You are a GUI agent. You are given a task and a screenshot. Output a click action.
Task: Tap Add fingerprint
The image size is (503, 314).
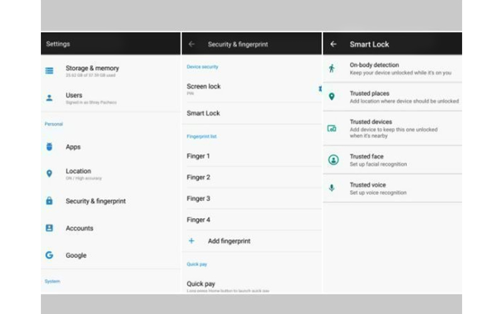[x=251, y=241]
